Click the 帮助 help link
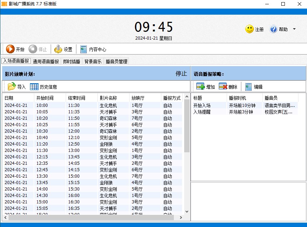Screen dimensions: 307x227 282,30
